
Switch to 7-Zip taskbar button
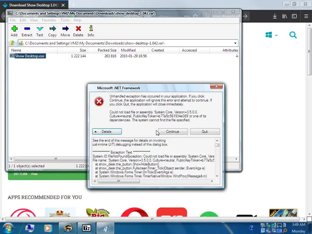(86, 228)
